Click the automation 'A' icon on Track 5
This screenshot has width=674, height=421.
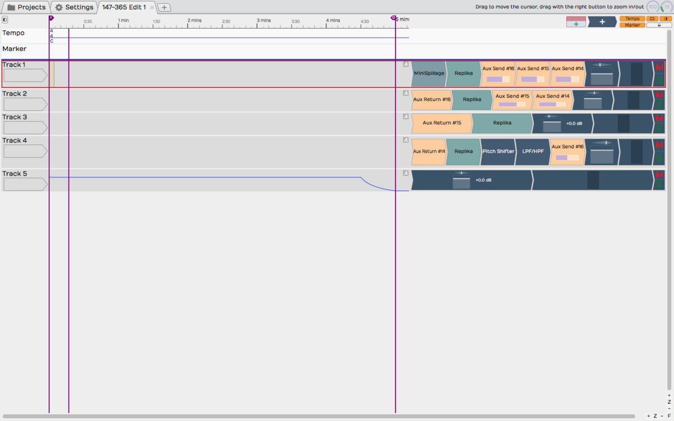pos(406,173)
